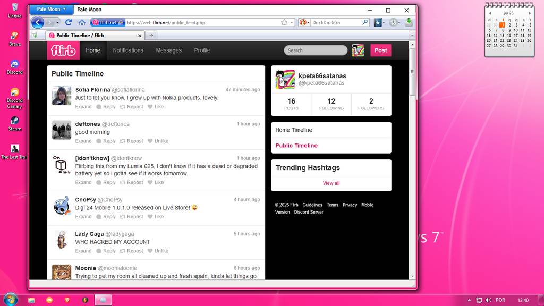The image size is (544, 306).
Task: Open the list all tabs dropdown
Action: (x=412, y=36)
